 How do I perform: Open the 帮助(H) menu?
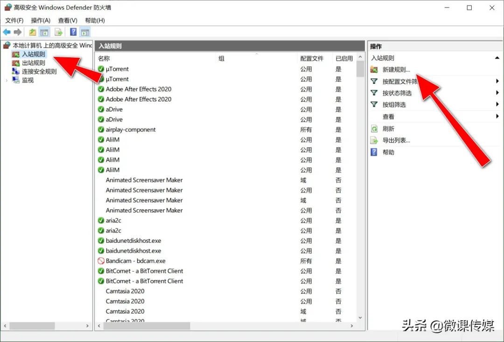(95, 21)
